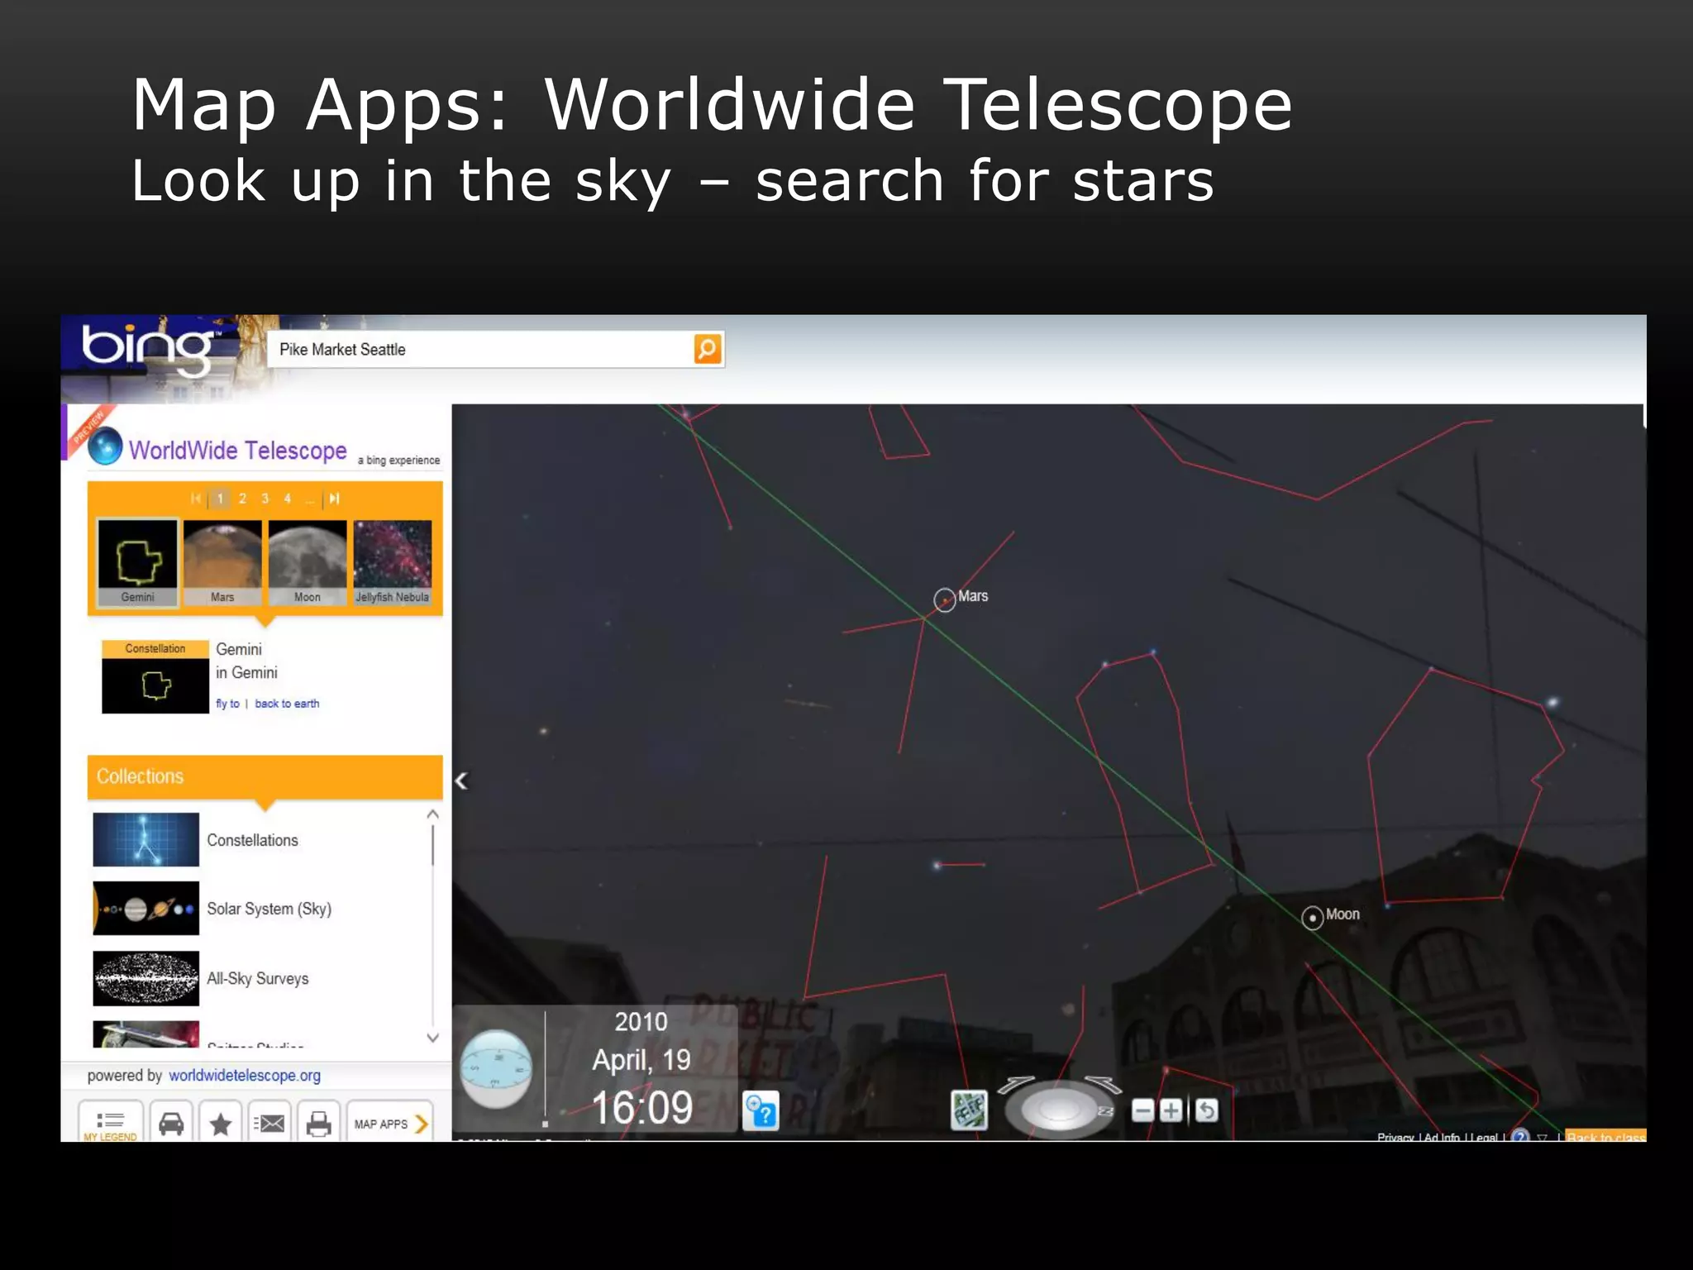This screenshot has height=1270, width=1693.
Task: Click the 2010 year text
Action: pos(641,1022)
